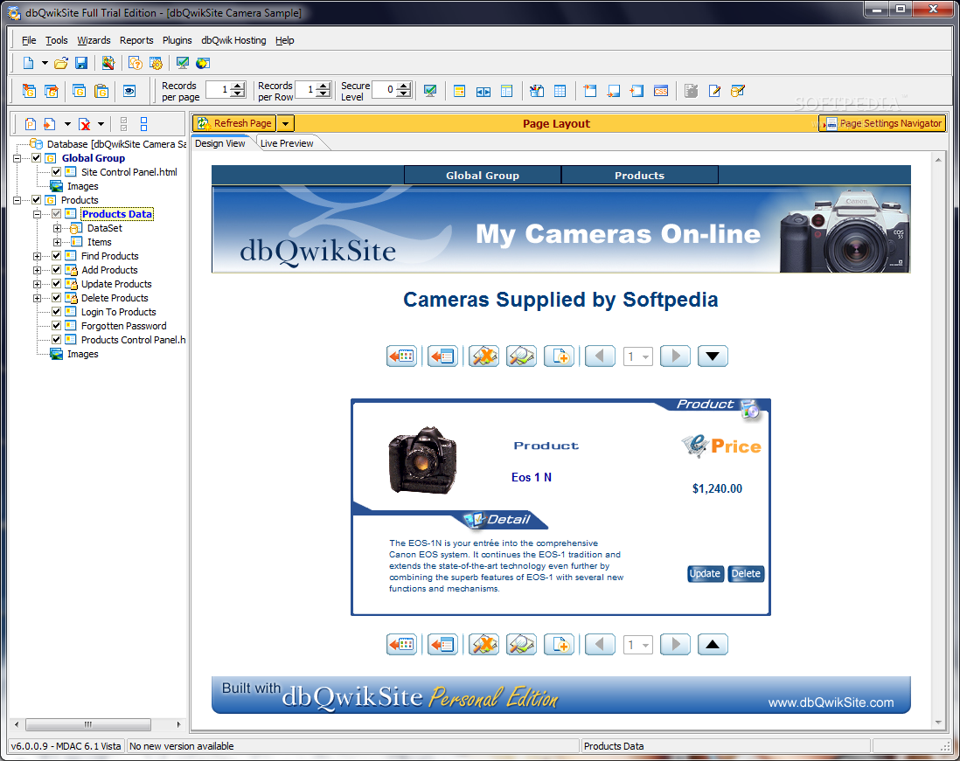Image resolution: width=960 pixels, height=761 pixels.
Task: Open the upper page number combo box
Action: point(638,356)
